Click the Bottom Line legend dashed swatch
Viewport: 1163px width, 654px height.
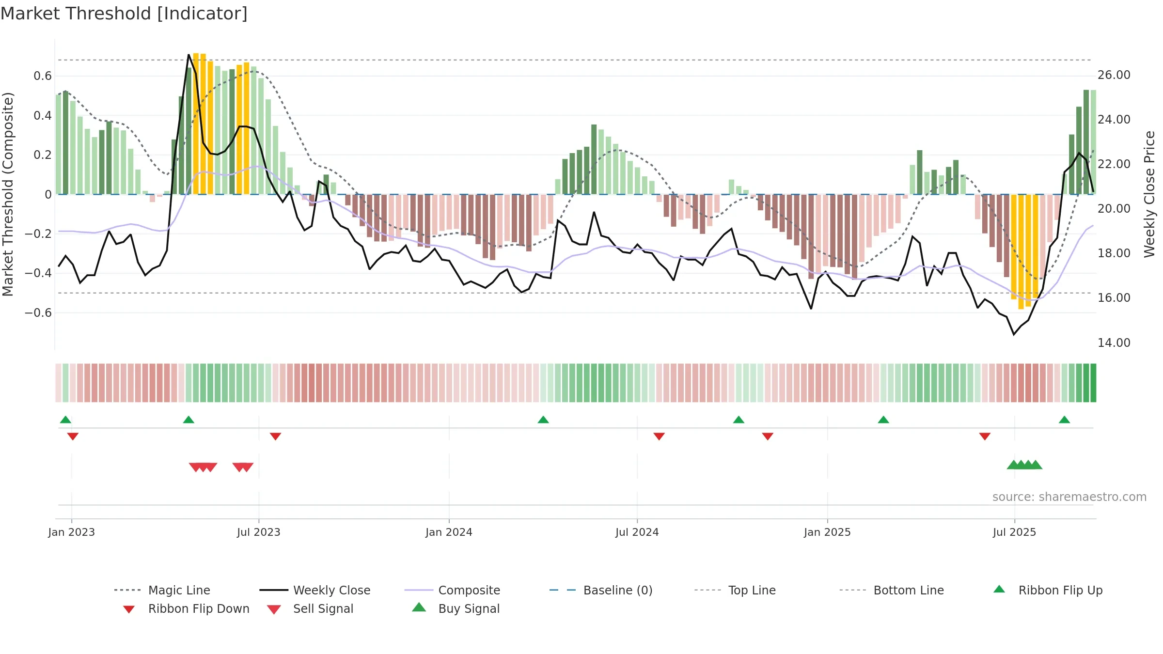click(853, 590)
